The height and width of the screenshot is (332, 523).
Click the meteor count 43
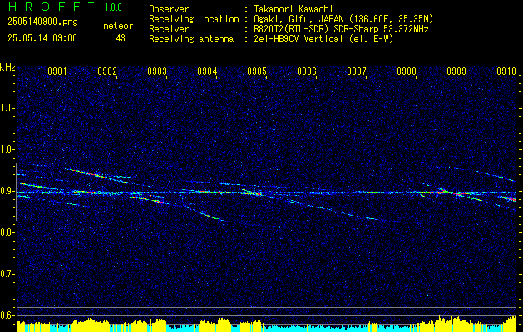[121, 38]
